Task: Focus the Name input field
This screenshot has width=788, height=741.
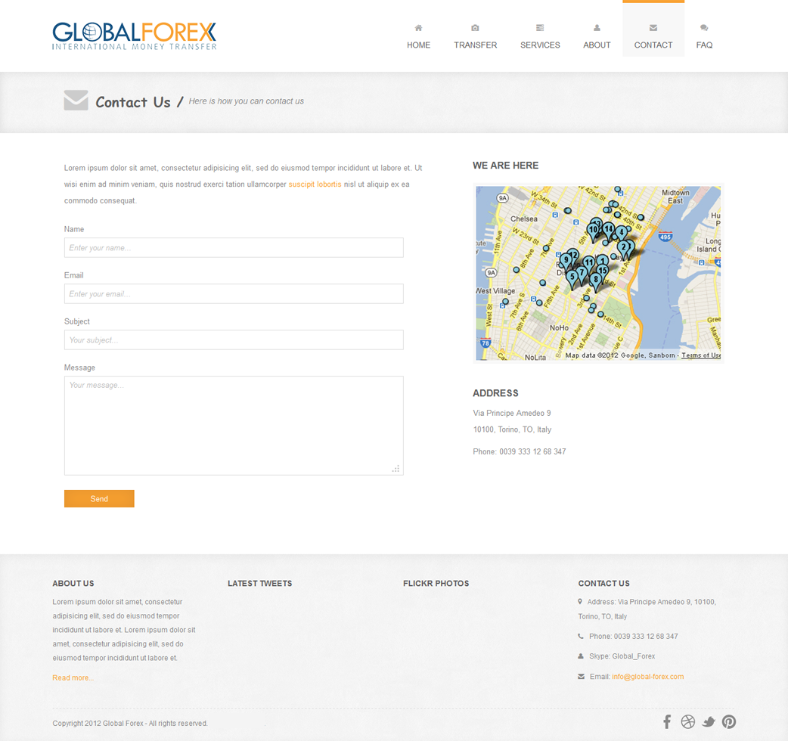Action: point(234,248)
